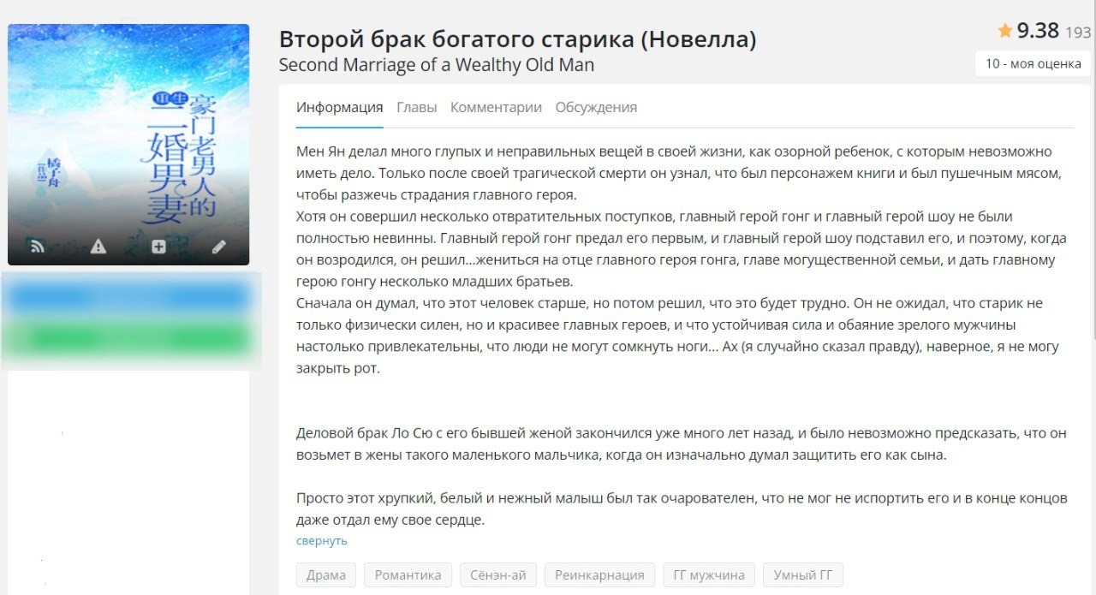Click the blurred green button under cover

pos(128,337)
